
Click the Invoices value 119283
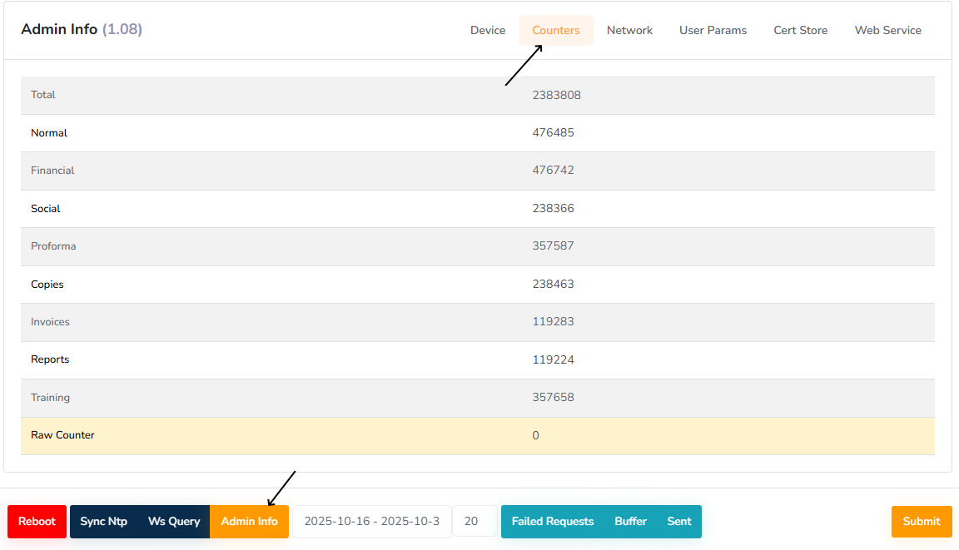tap(553, 322)
